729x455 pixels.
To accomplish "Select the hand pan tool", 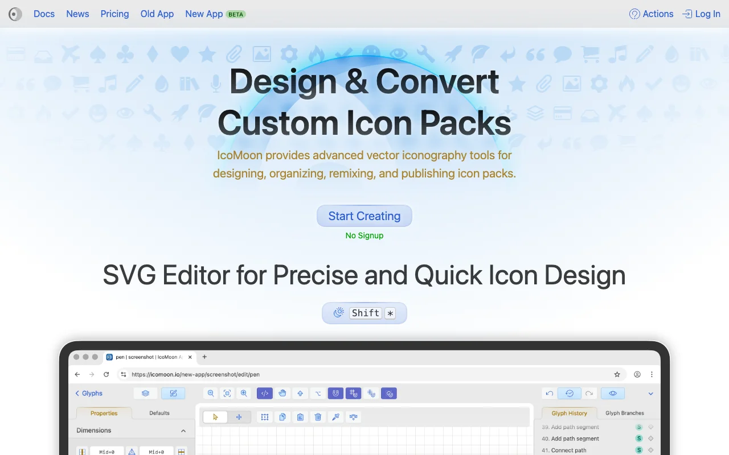I will coord(282,393).
